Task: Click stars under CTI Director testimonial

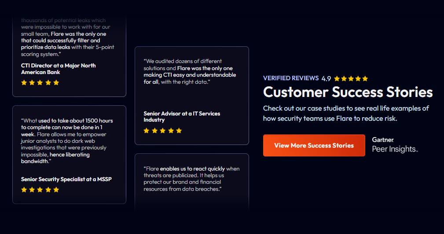Action: tap(40, 82)
